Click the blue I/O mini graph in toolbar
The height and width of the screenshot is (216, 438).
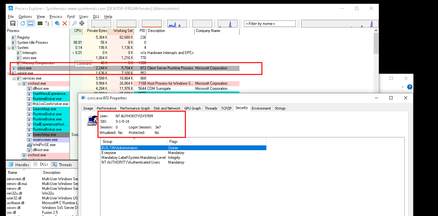click(177, 24)
